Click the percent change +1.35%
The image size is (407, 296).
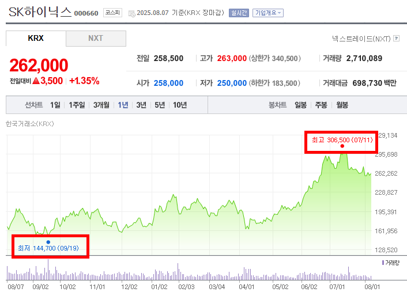(x=84, y=81)
